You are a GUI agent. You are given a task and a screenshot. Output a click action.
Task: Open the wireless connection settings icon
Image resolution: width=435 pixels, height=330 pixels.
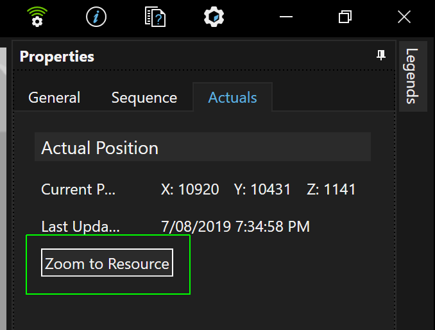point(37,17)
